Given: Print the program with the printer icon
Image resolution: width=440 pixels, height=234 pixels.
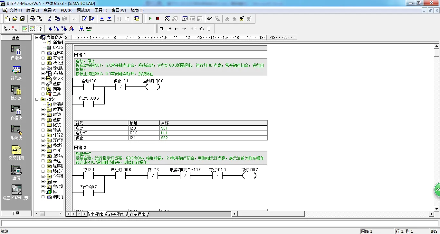Looking at the screenshot, I should click(32, 19).
